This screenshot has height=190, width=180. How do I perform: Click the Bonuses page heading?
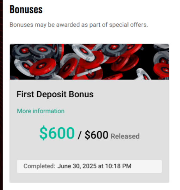26,9
